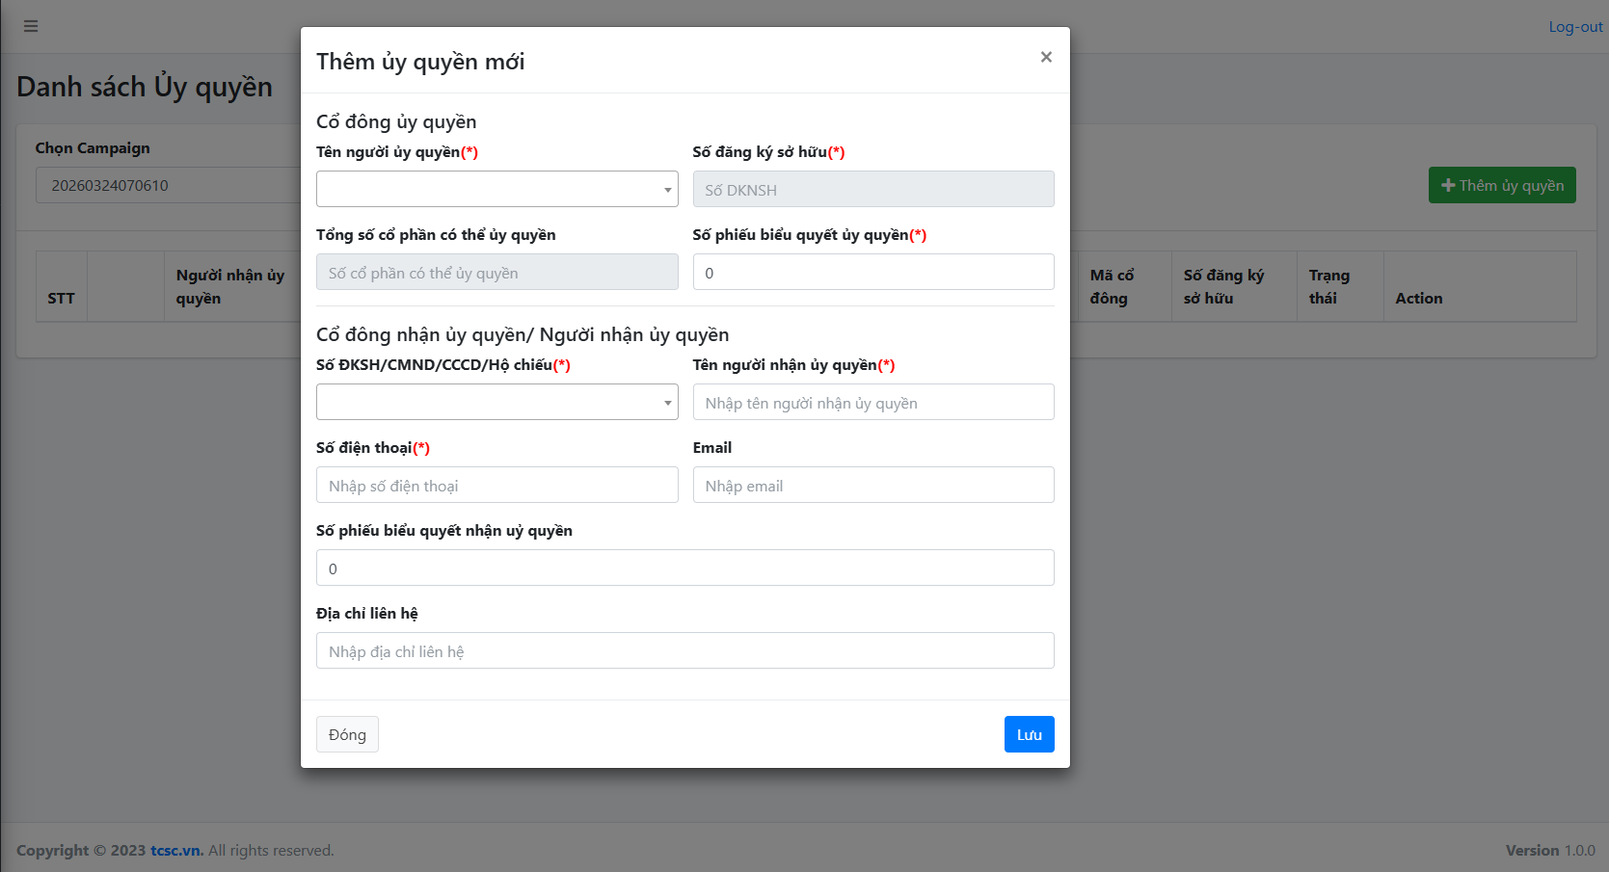Image resolution: width=1609 pixels, height=872 pixels.
Task: Open the tcsc.vn footer link
Action: [x=176, y=850]
